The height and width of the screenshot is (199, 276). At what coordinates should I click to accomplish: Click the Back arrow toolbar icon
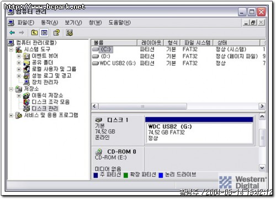[12, 33]
